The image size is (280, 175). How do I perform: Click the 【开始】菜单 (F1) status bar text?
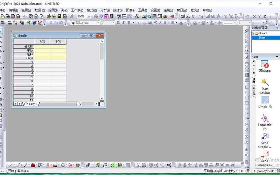[17, 171]
